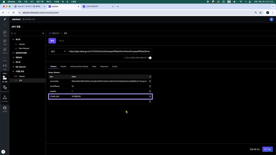Click trash icon for numOfRows row

click(x=150, y=86)
